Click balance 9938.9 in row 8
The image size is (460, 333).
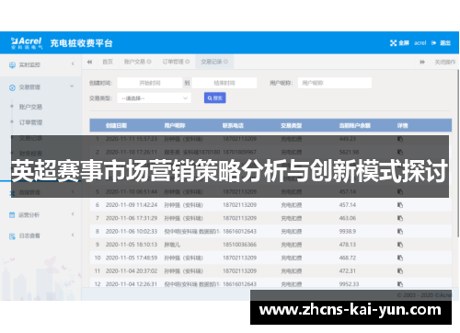click(348, 231)
